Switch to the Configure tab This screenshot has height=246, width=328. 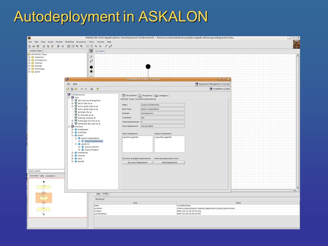pyautogui.click(x=161, y=96)
